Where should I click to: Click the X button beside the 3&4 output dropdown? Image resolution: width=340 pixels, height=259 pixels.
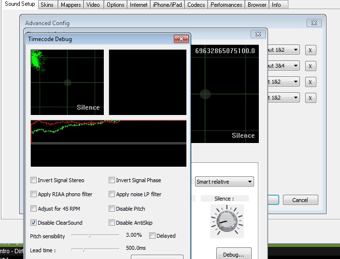pyautogui.click(x=310, y=66)
